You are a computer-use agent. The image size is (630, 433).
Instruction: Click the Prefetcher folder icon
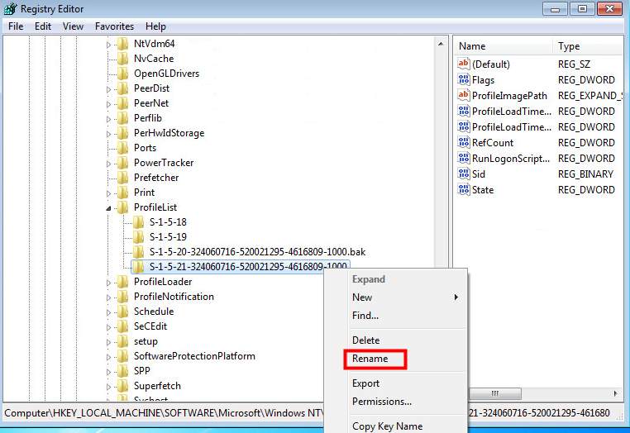123,178
